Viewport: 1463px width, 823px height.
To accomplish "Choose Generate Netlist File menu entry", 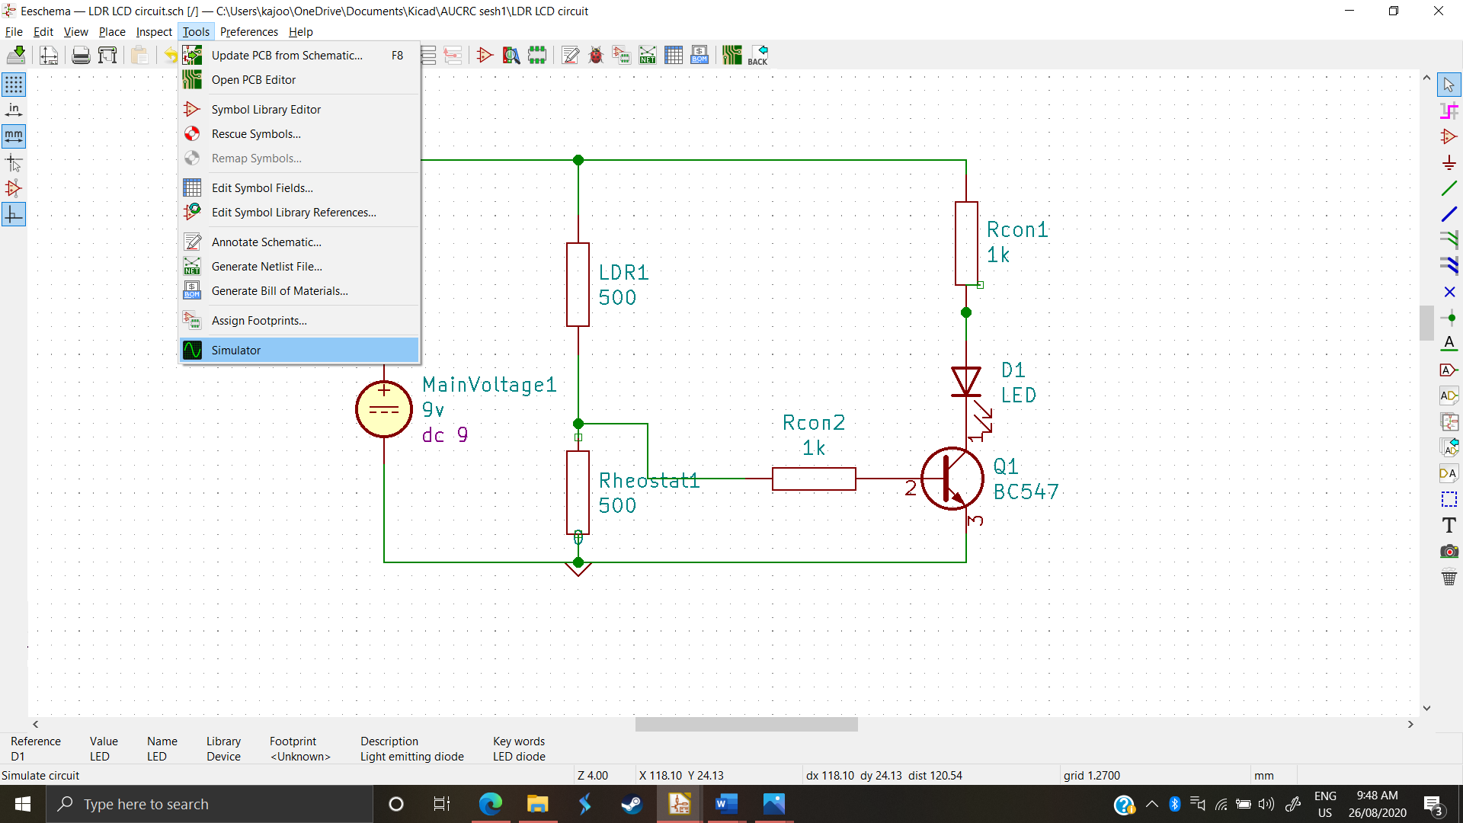I will point(299,266).
